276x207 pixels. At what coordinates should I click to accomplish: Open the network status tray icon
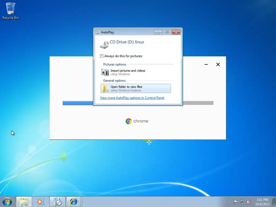coord(242,202)
